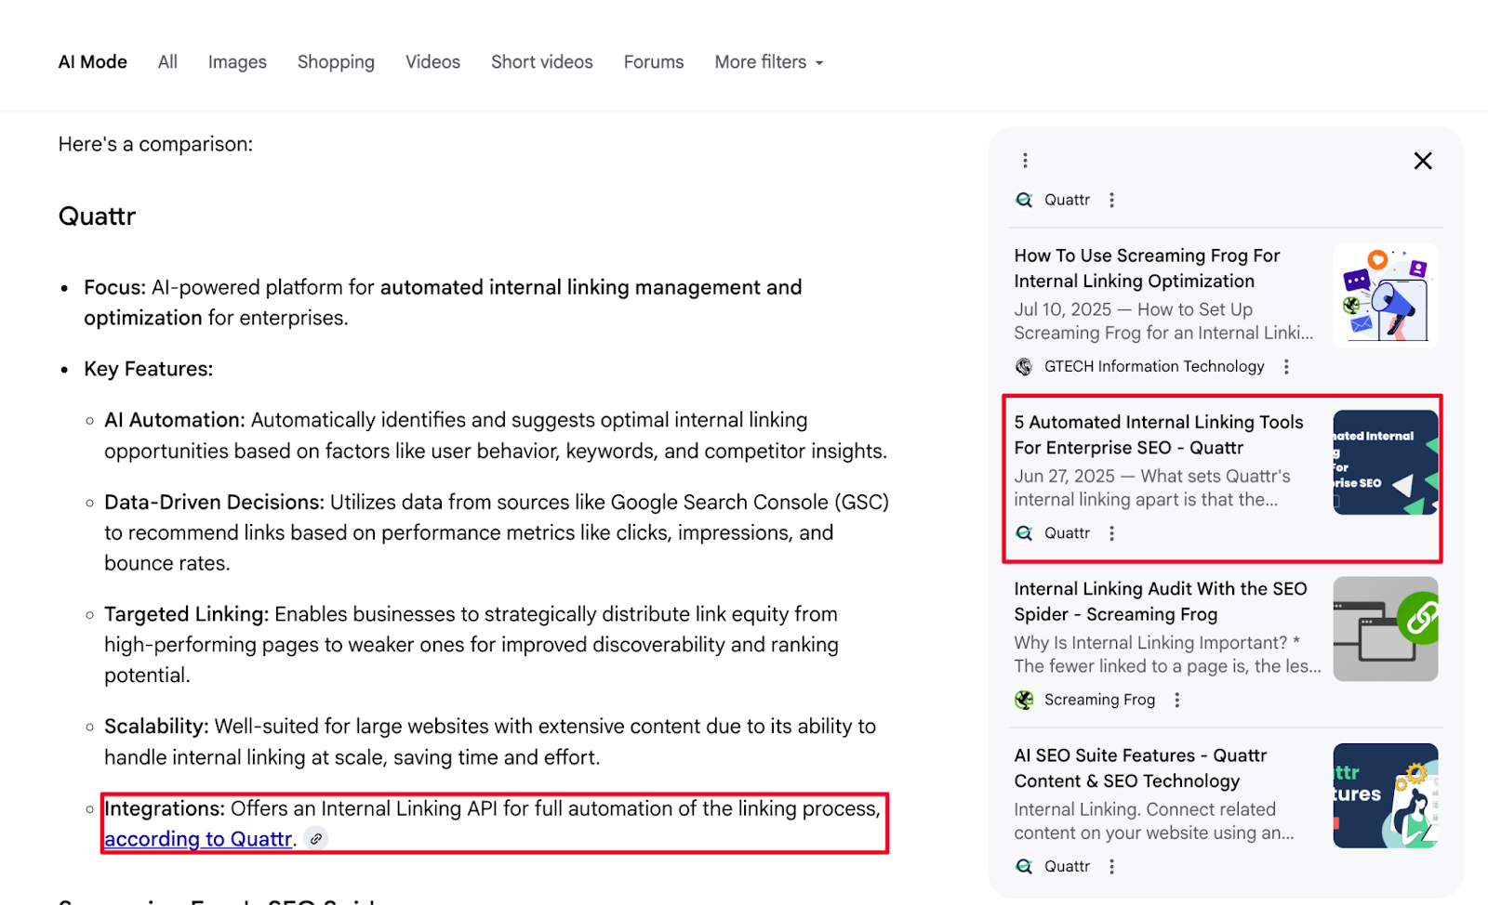The image size is (1488, 905).
Task: Open '5 Automated Internal Linking Tools' result
Action: tap(1159, 434)
